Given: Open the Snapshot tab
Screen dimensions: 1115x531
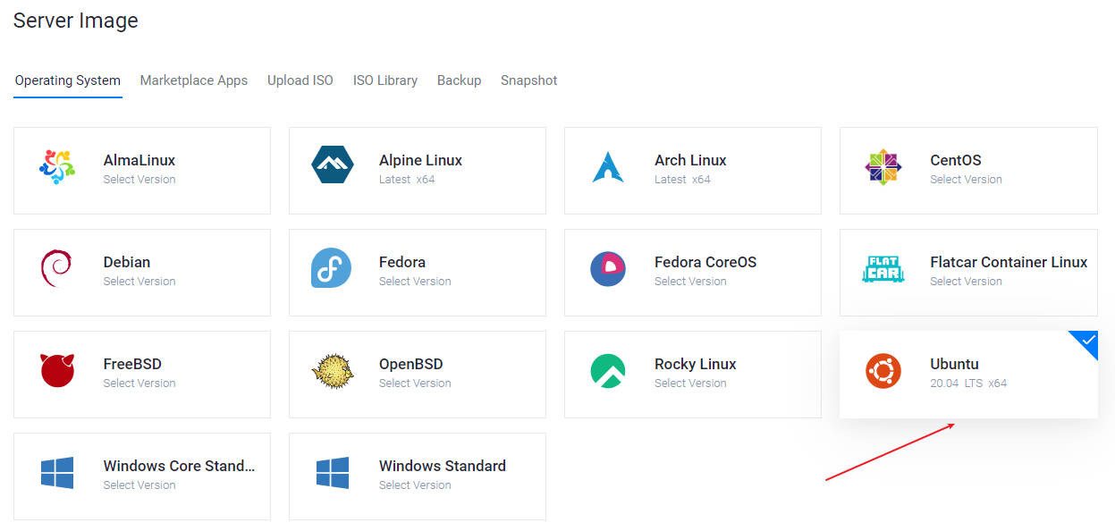Looking at the screenshot, I should (529, 80).
